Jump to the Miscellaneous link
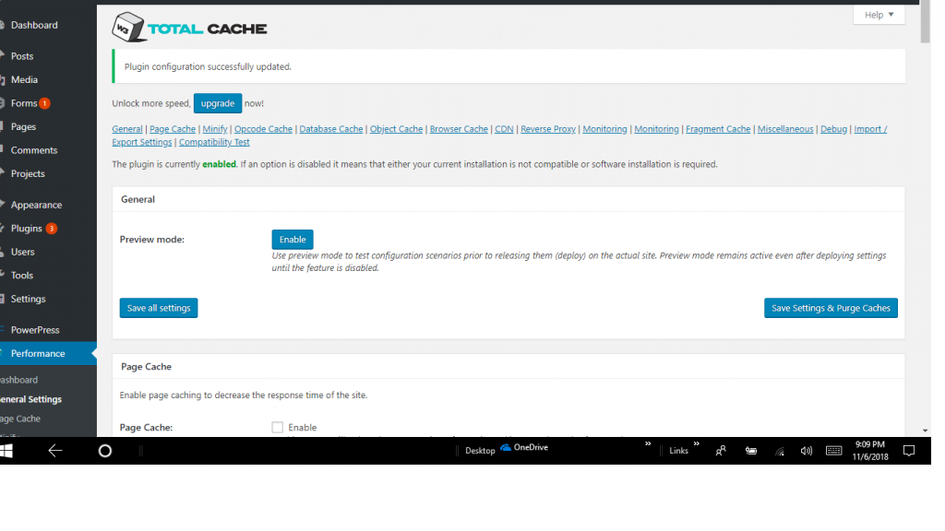 pos(785,129)
